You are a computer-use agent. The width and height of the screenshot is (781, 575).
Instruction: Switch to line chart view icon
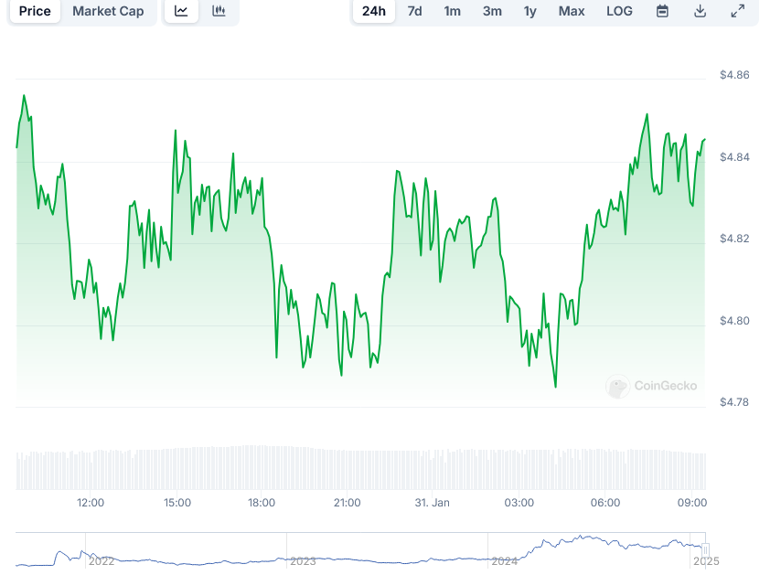tap(182, 11)
